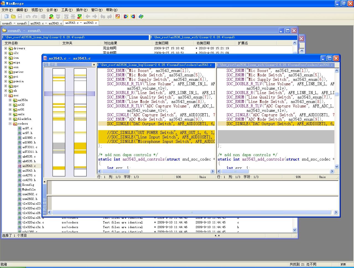Open the Options wrench icon
The image size is (354, 268).
tap(118, 17)
